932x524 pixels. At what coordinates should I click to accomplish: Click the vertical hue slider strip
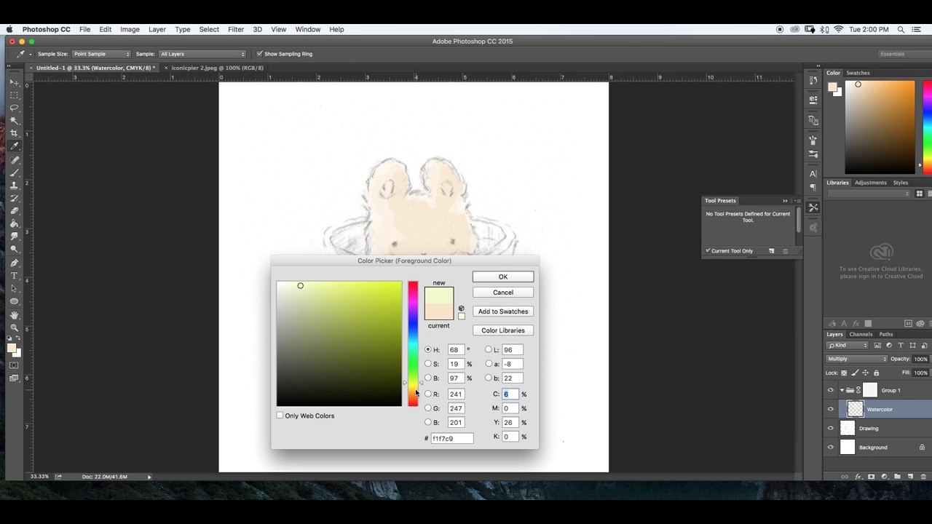(413, 344)
